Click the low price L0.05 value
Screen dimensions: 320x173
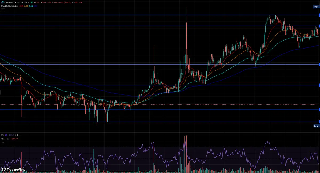point(49,2)
